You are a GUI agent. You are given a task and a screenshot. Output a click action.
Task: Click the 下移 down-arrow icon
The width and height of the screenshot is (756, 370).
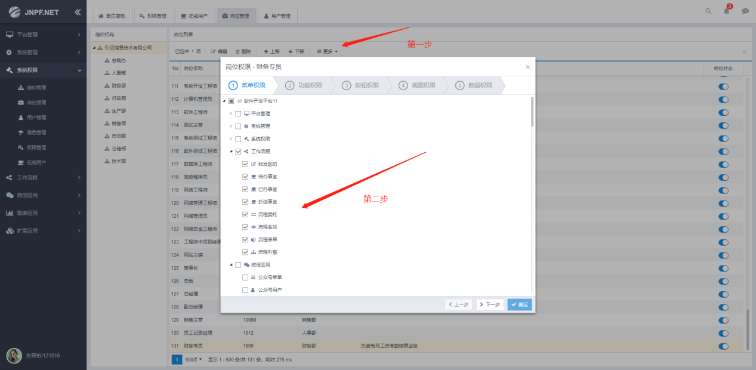pyautogui.click(x=291, y=51)
